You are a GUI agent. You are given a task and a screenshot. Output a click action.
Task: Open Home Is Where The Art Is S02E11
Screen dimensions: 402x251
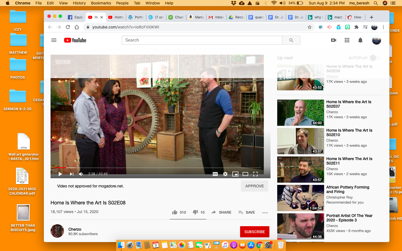tap(349, 161)
